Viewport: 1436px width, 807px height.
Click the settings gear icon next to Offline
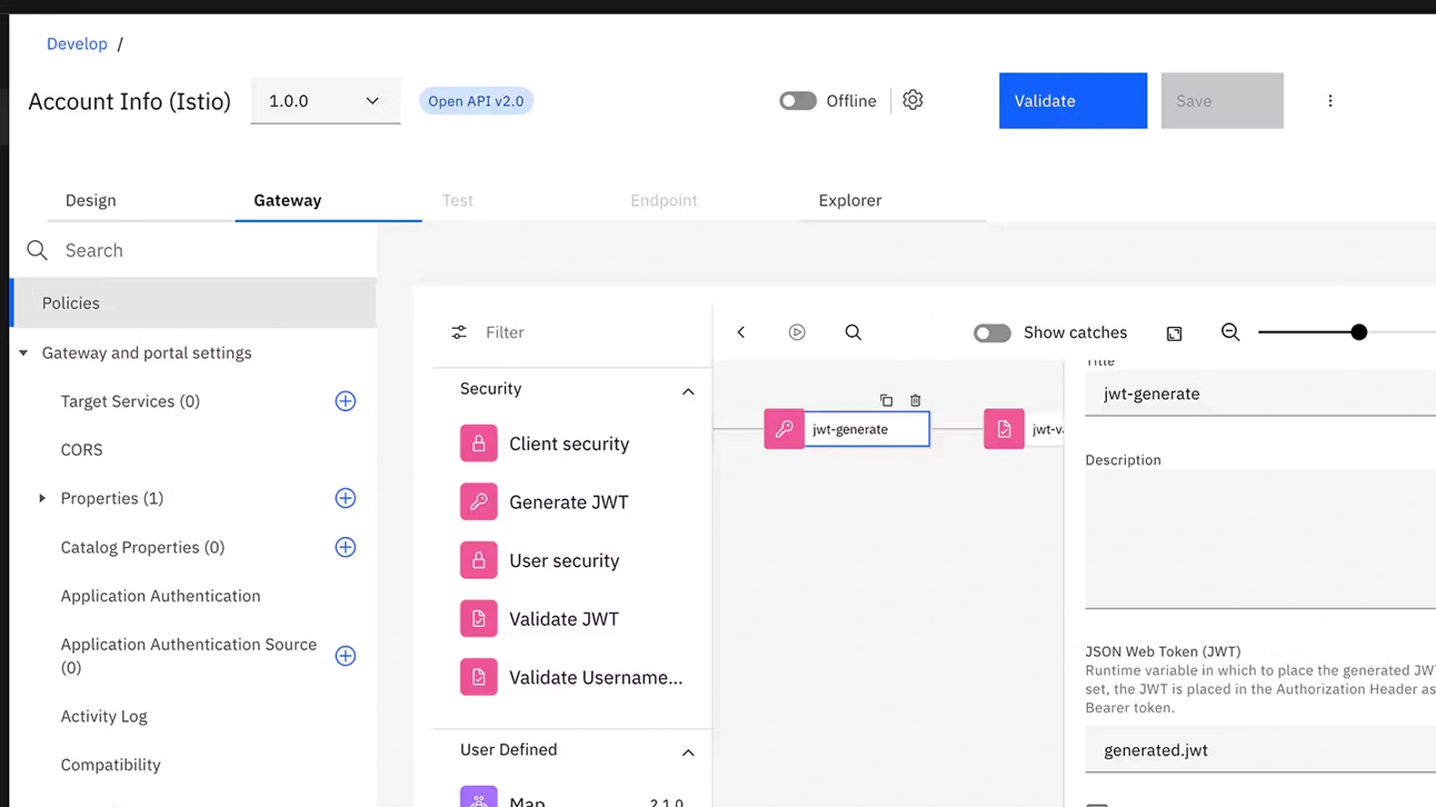click(x=912, y=101)
